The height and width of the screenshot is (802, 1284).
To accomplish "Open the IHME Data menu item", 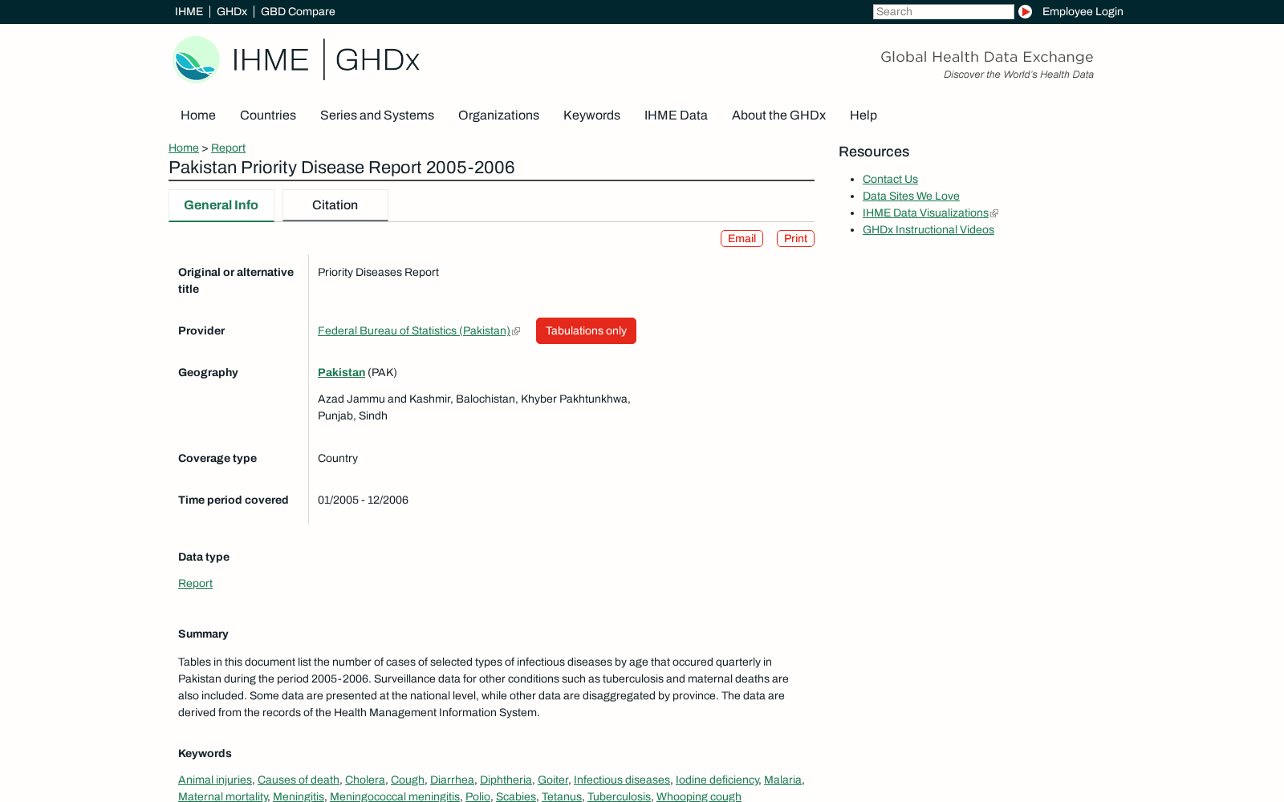I will [676, 115].
